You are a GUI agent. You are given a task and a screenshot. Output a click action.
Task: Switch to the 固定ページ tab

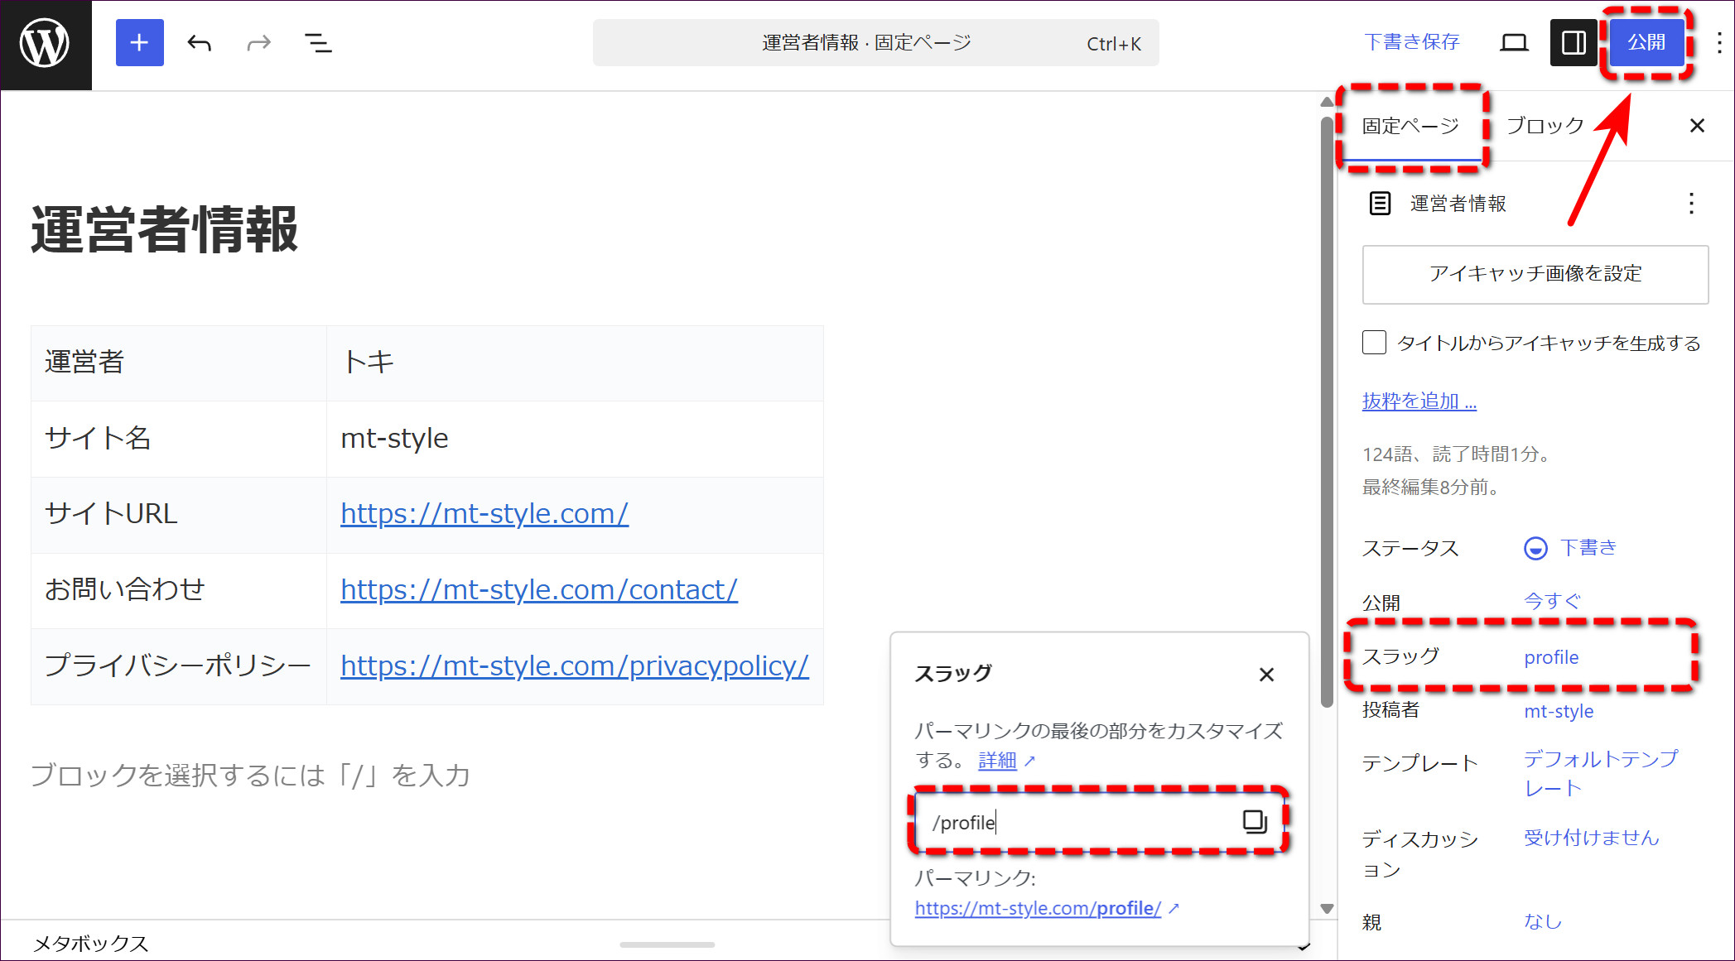(x=1410, y=126)
